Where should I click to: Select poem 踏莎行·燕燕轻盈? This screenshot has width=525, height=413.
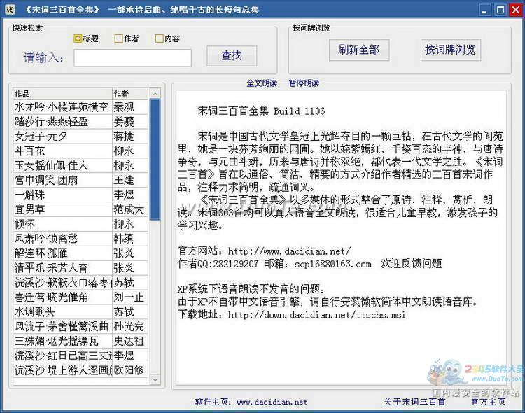[62, 122]
